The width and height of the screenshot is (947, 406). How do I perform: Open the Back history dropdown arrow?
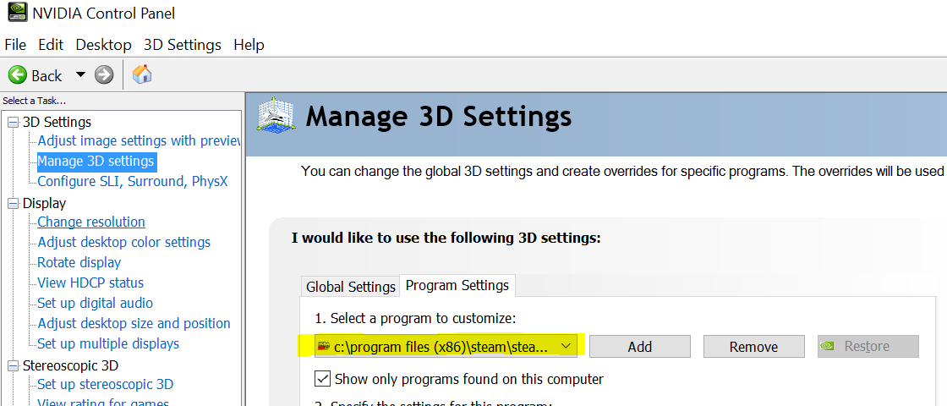(x=80, y=74)
